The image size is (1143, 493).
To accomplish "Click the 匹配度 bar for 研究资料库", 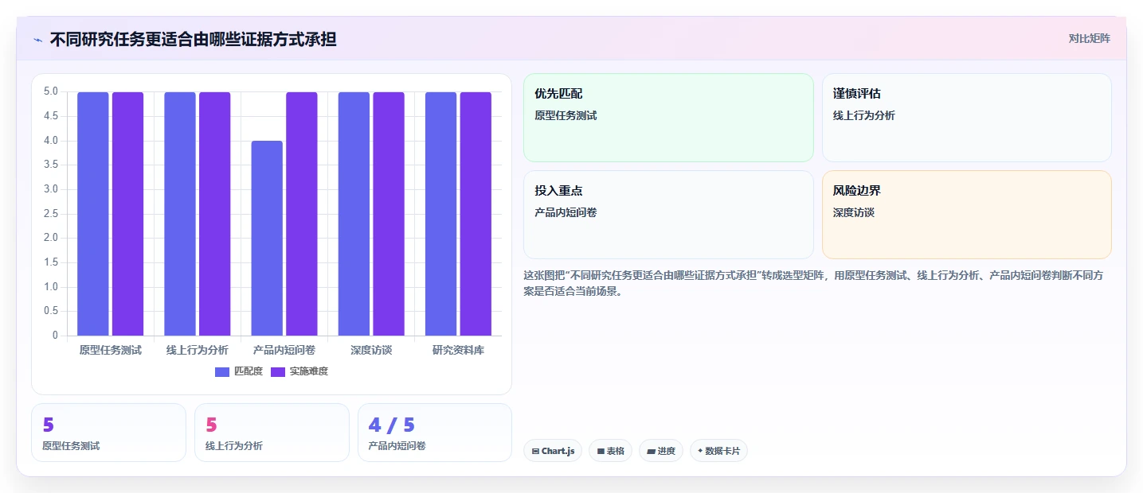I will pos(440,214).
